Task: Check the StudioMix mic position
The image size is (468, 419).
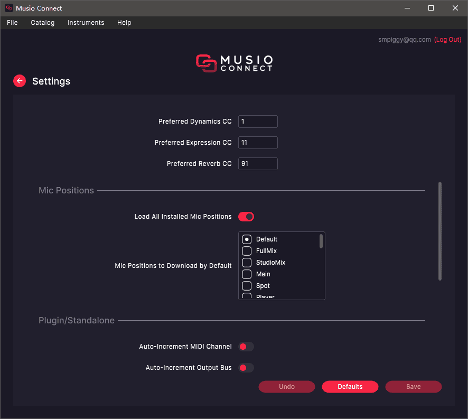Action: (x=247, y=263)
